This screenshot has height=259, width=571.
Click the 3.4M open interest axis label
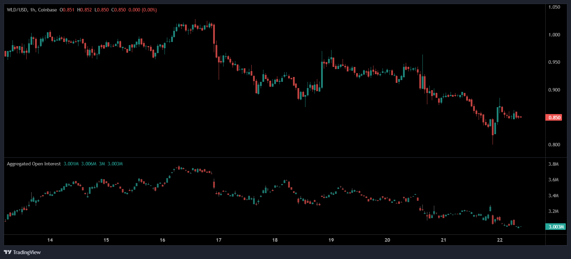coord(553,196)
